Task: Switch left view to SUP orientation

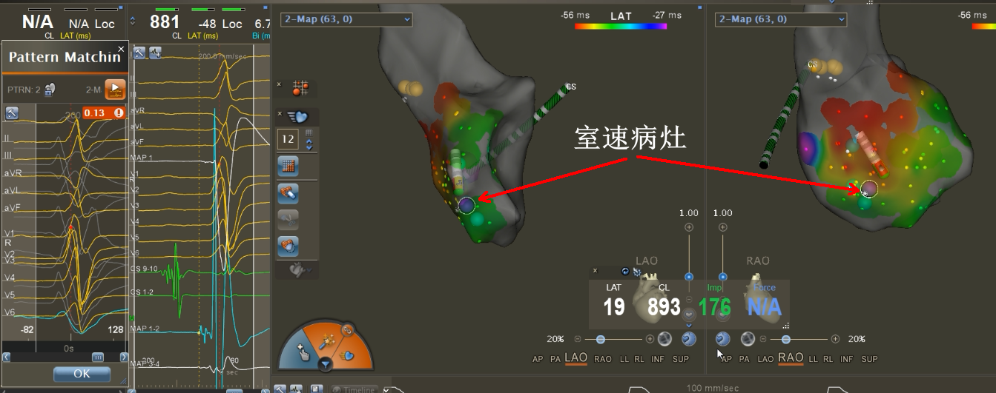Action: pos(680,359)
